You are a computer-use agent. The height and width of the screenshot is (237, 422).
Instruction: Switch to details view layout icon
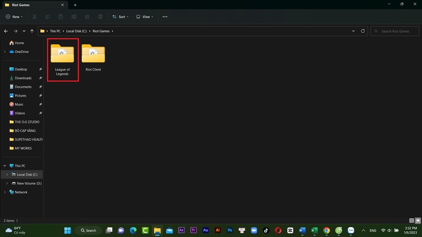click(x=411, y=221)
